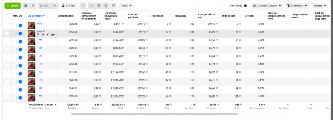333x120 pixels.
Task: Open the Frequency column menu arrow
Action: coord(194,16)
